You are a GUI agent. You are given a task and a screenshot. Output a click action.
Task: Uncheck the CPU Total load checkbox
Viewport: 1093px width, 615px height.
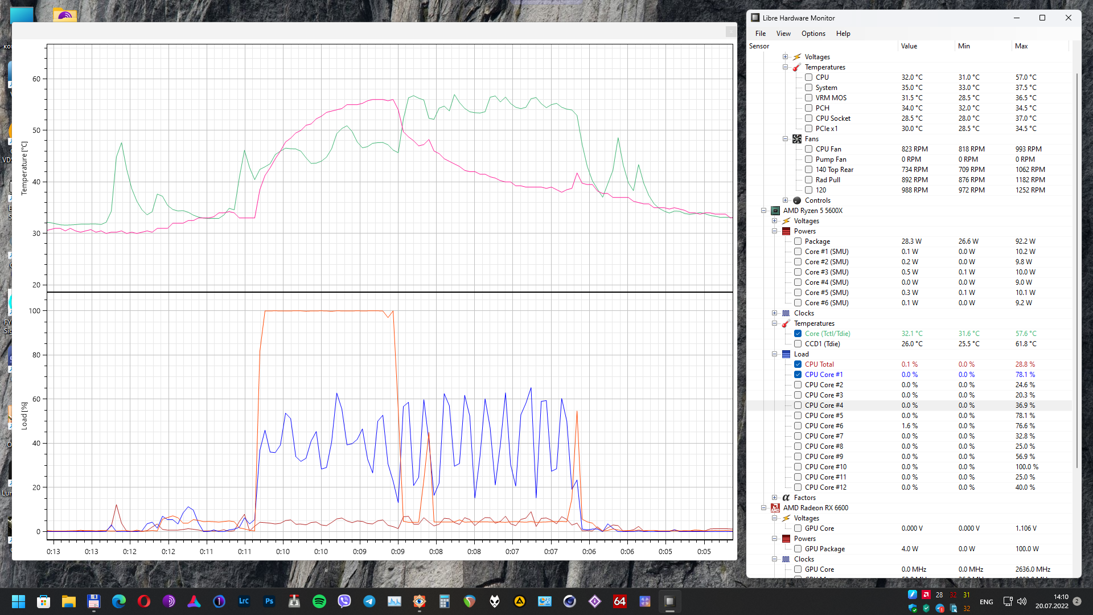798,364
